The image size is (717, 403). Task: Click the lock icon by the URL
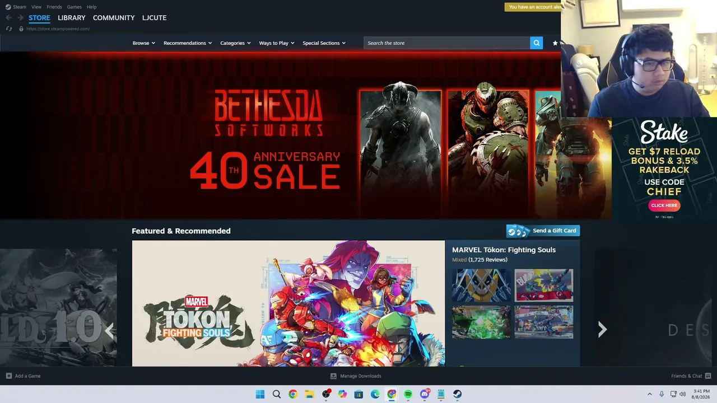(x=21, y=29)
